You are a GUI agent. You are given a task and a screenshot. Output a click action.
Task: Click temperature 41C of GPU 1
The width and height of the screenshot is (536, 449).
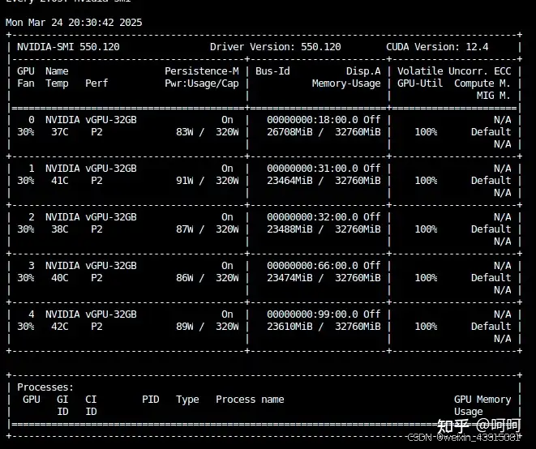(x=59, y=181)
